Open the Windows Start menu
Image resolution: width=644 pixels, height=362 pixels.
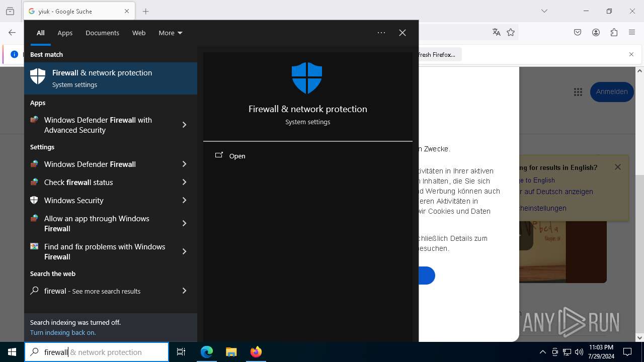pyautogui.click(x=12, y=352)
